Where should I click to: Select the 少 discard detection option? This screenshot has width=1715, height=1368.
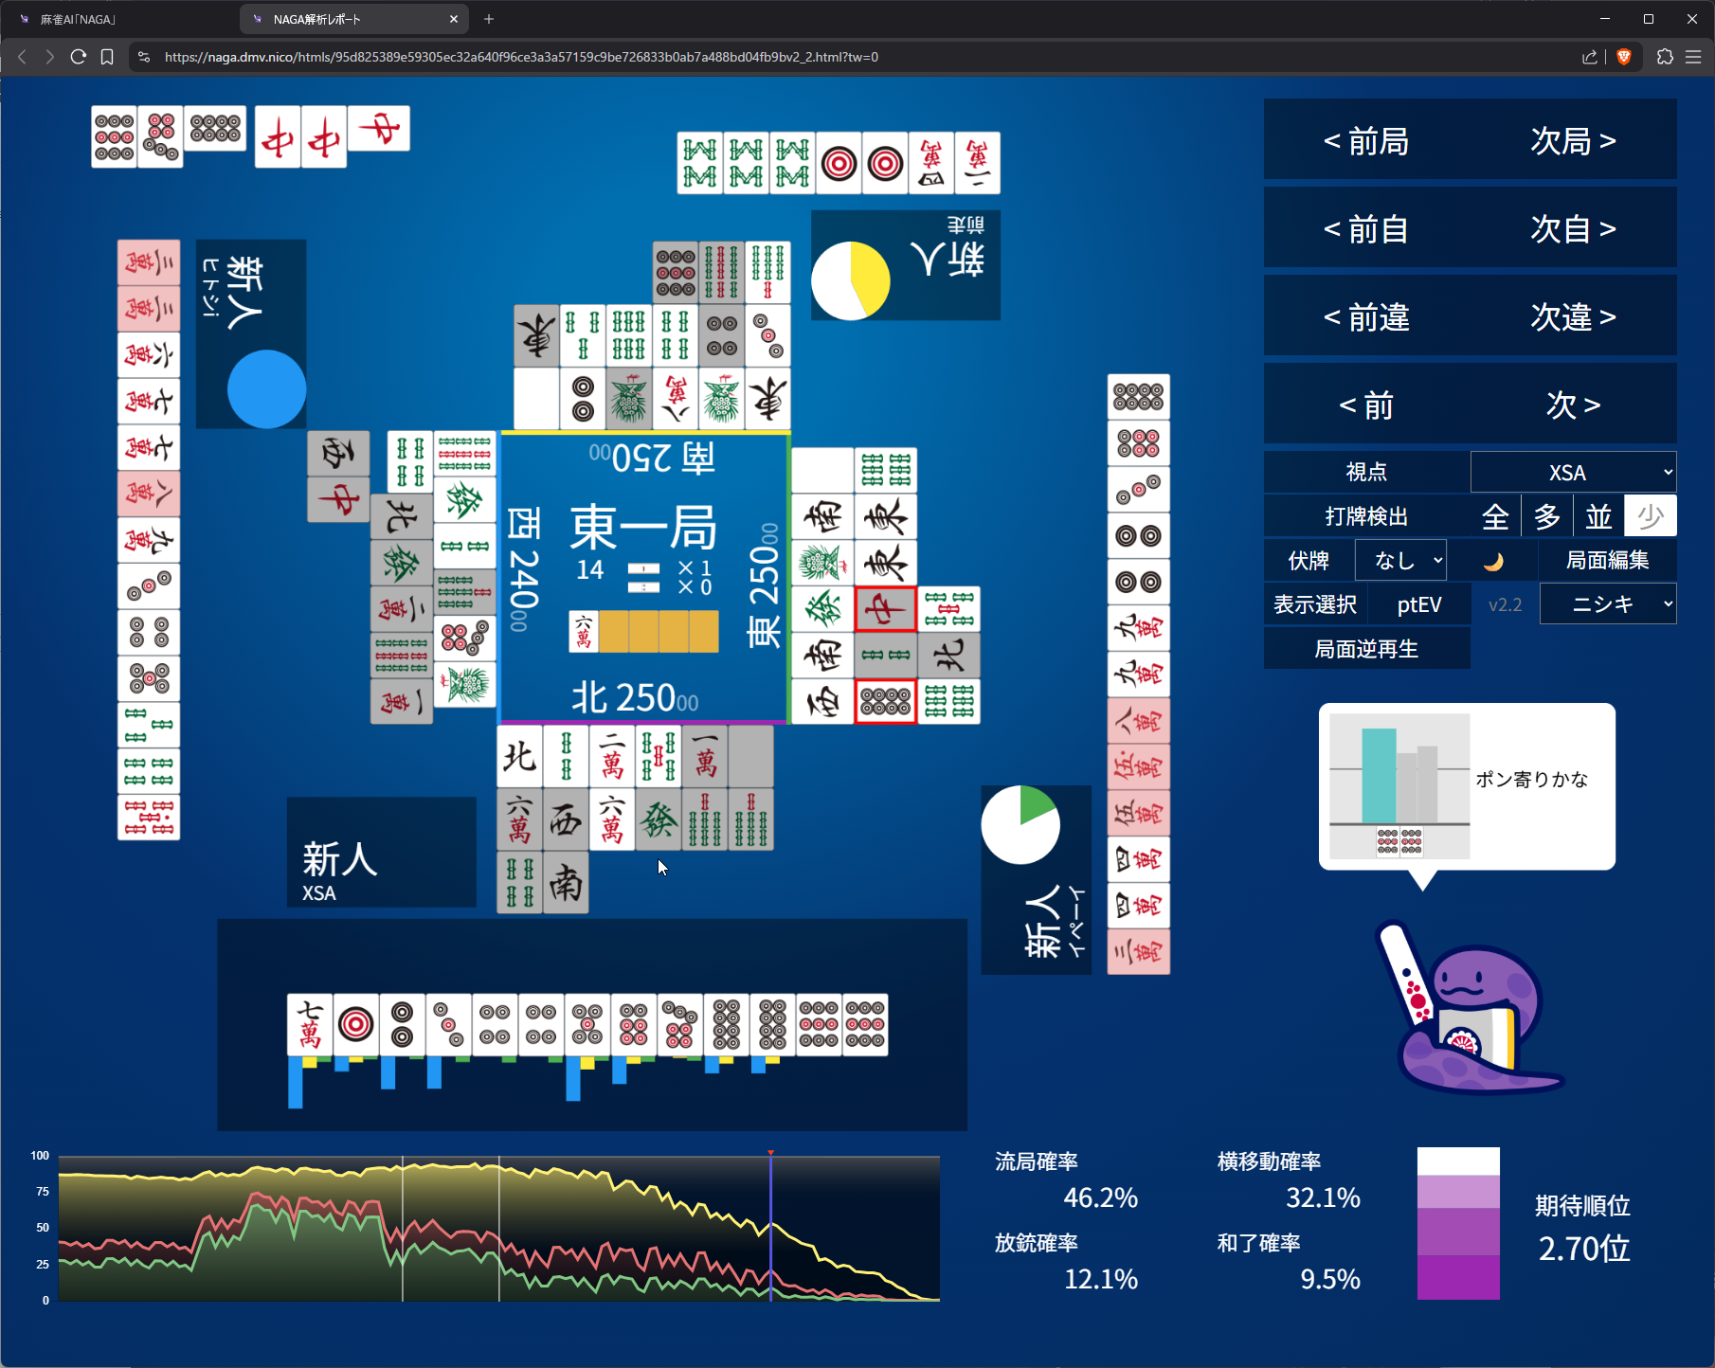pyautogui.click(x=1650, y=516)
